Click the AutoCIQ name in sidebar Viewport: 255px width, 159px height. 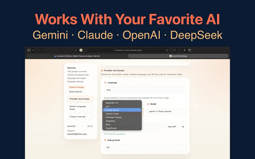pos(71,126)
